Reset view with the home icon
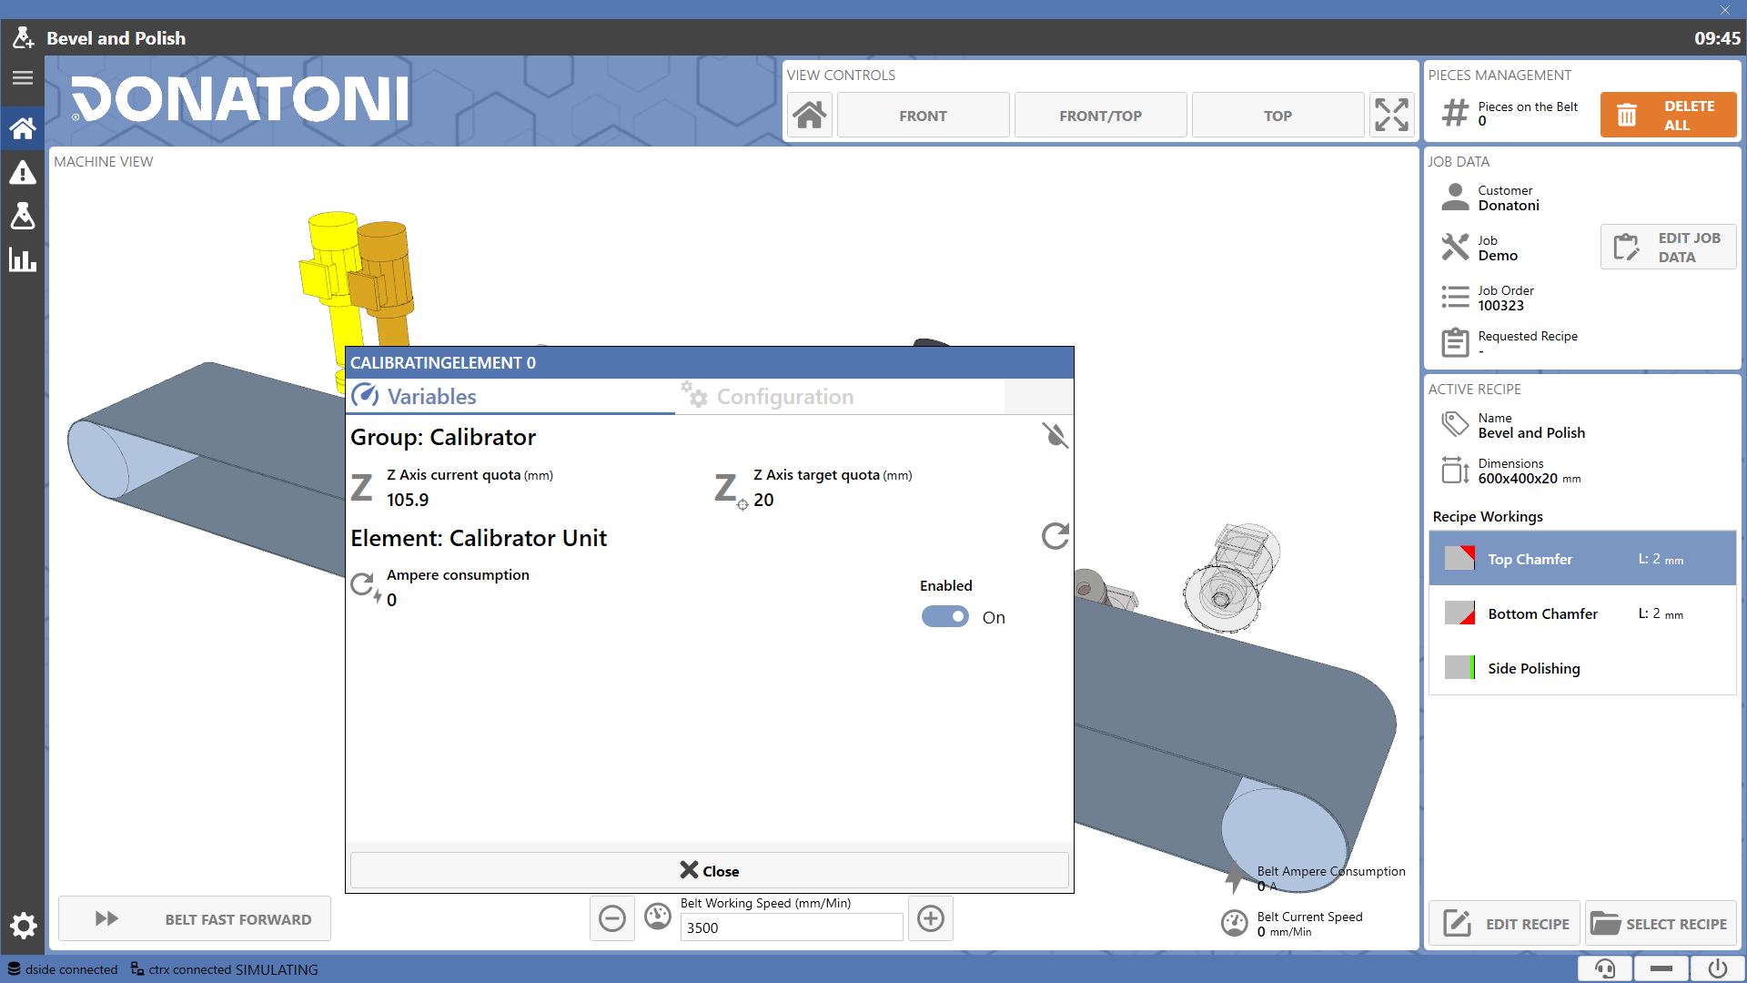Image resolution: width=1747 pixels, height=983 pixels. point(809,116)
